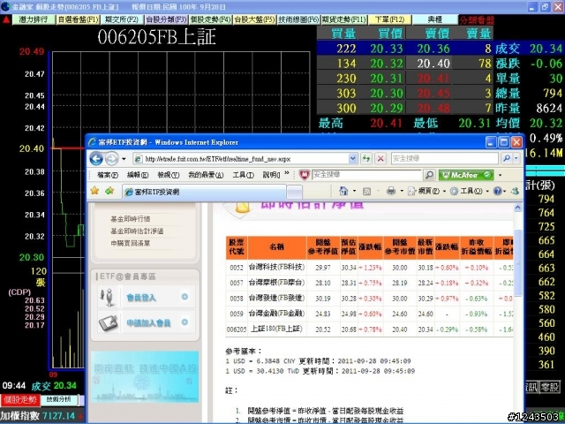Image resolution: width=565 pixels, height=424 pixels.
Task: Open the Favorites star icon
Action: point(94,191)
